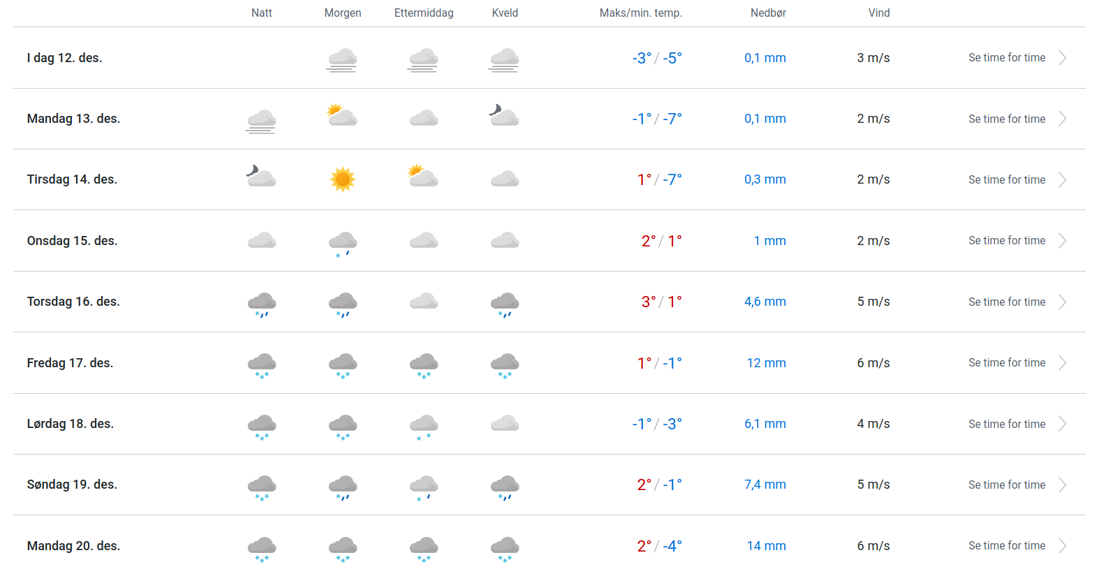The width and height of the screenshot is (1099, 576).
Task: Click the heavy snow icon Mandag 20. Natt
Action: pyautogui.click(x=262, y=548)
